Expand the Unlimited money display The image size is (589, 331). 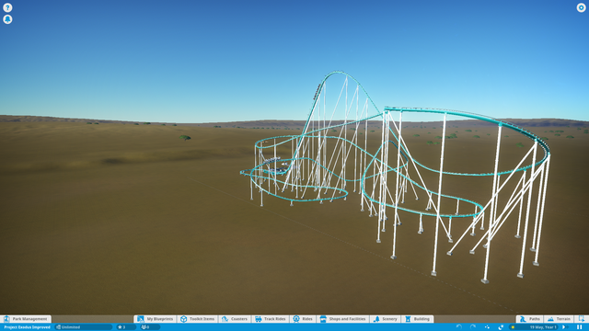[84, 327]
